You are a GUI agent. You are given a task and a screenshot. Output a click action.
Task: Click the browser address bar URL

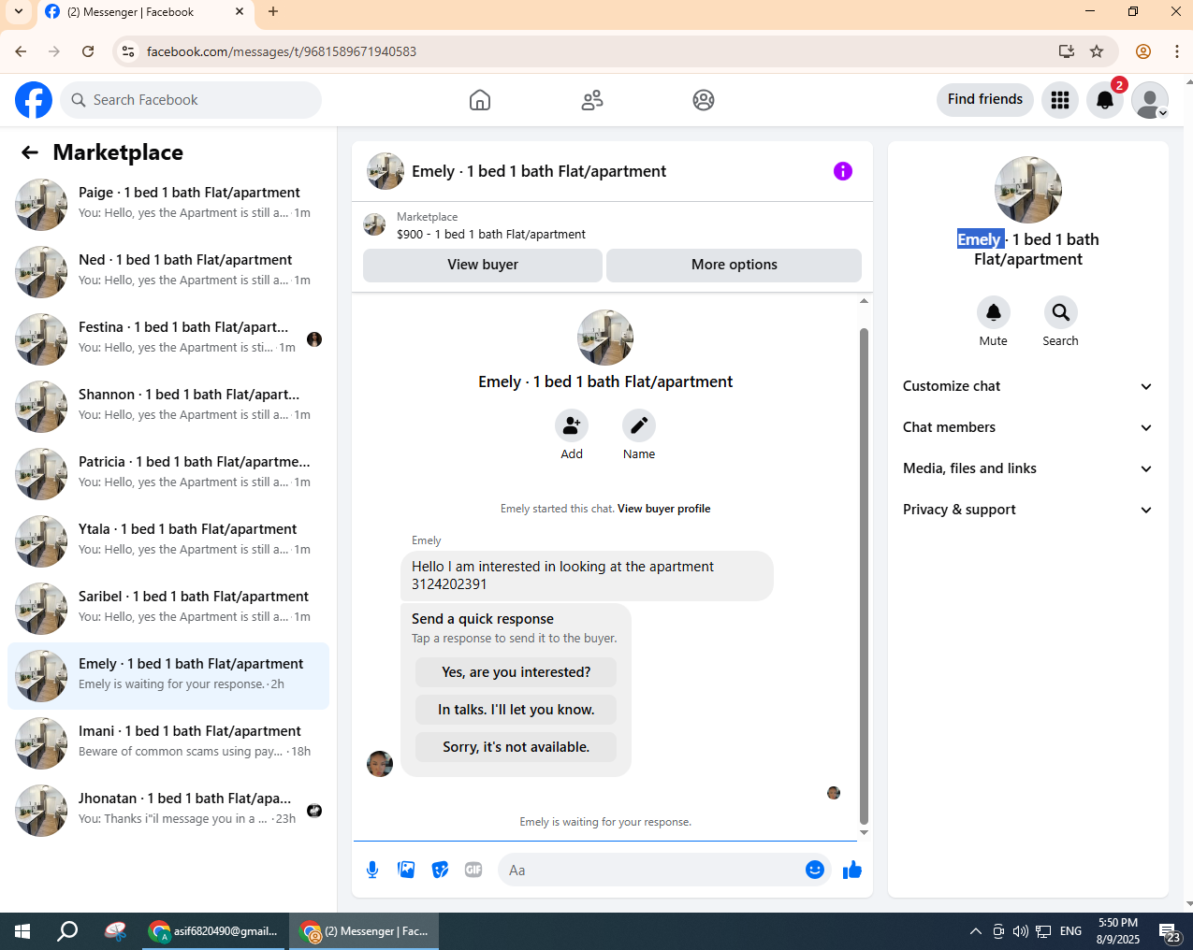click(282, 51)
